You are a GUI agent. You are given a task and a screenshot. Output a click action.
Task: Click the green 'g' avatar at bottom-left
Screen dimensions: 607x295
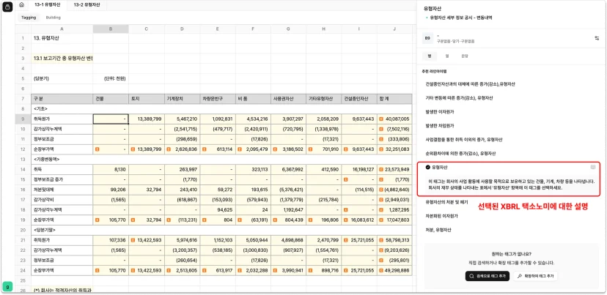(8, 286)
